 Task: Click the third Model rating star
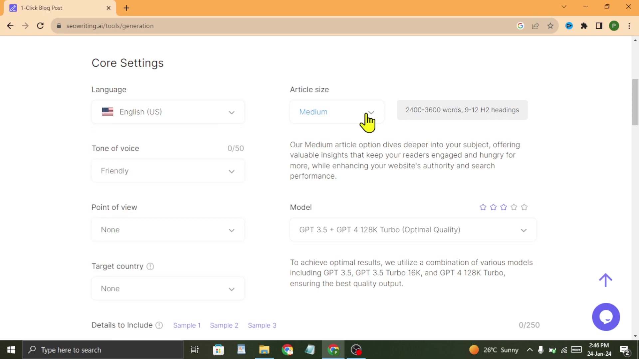(x=504, y=207)
